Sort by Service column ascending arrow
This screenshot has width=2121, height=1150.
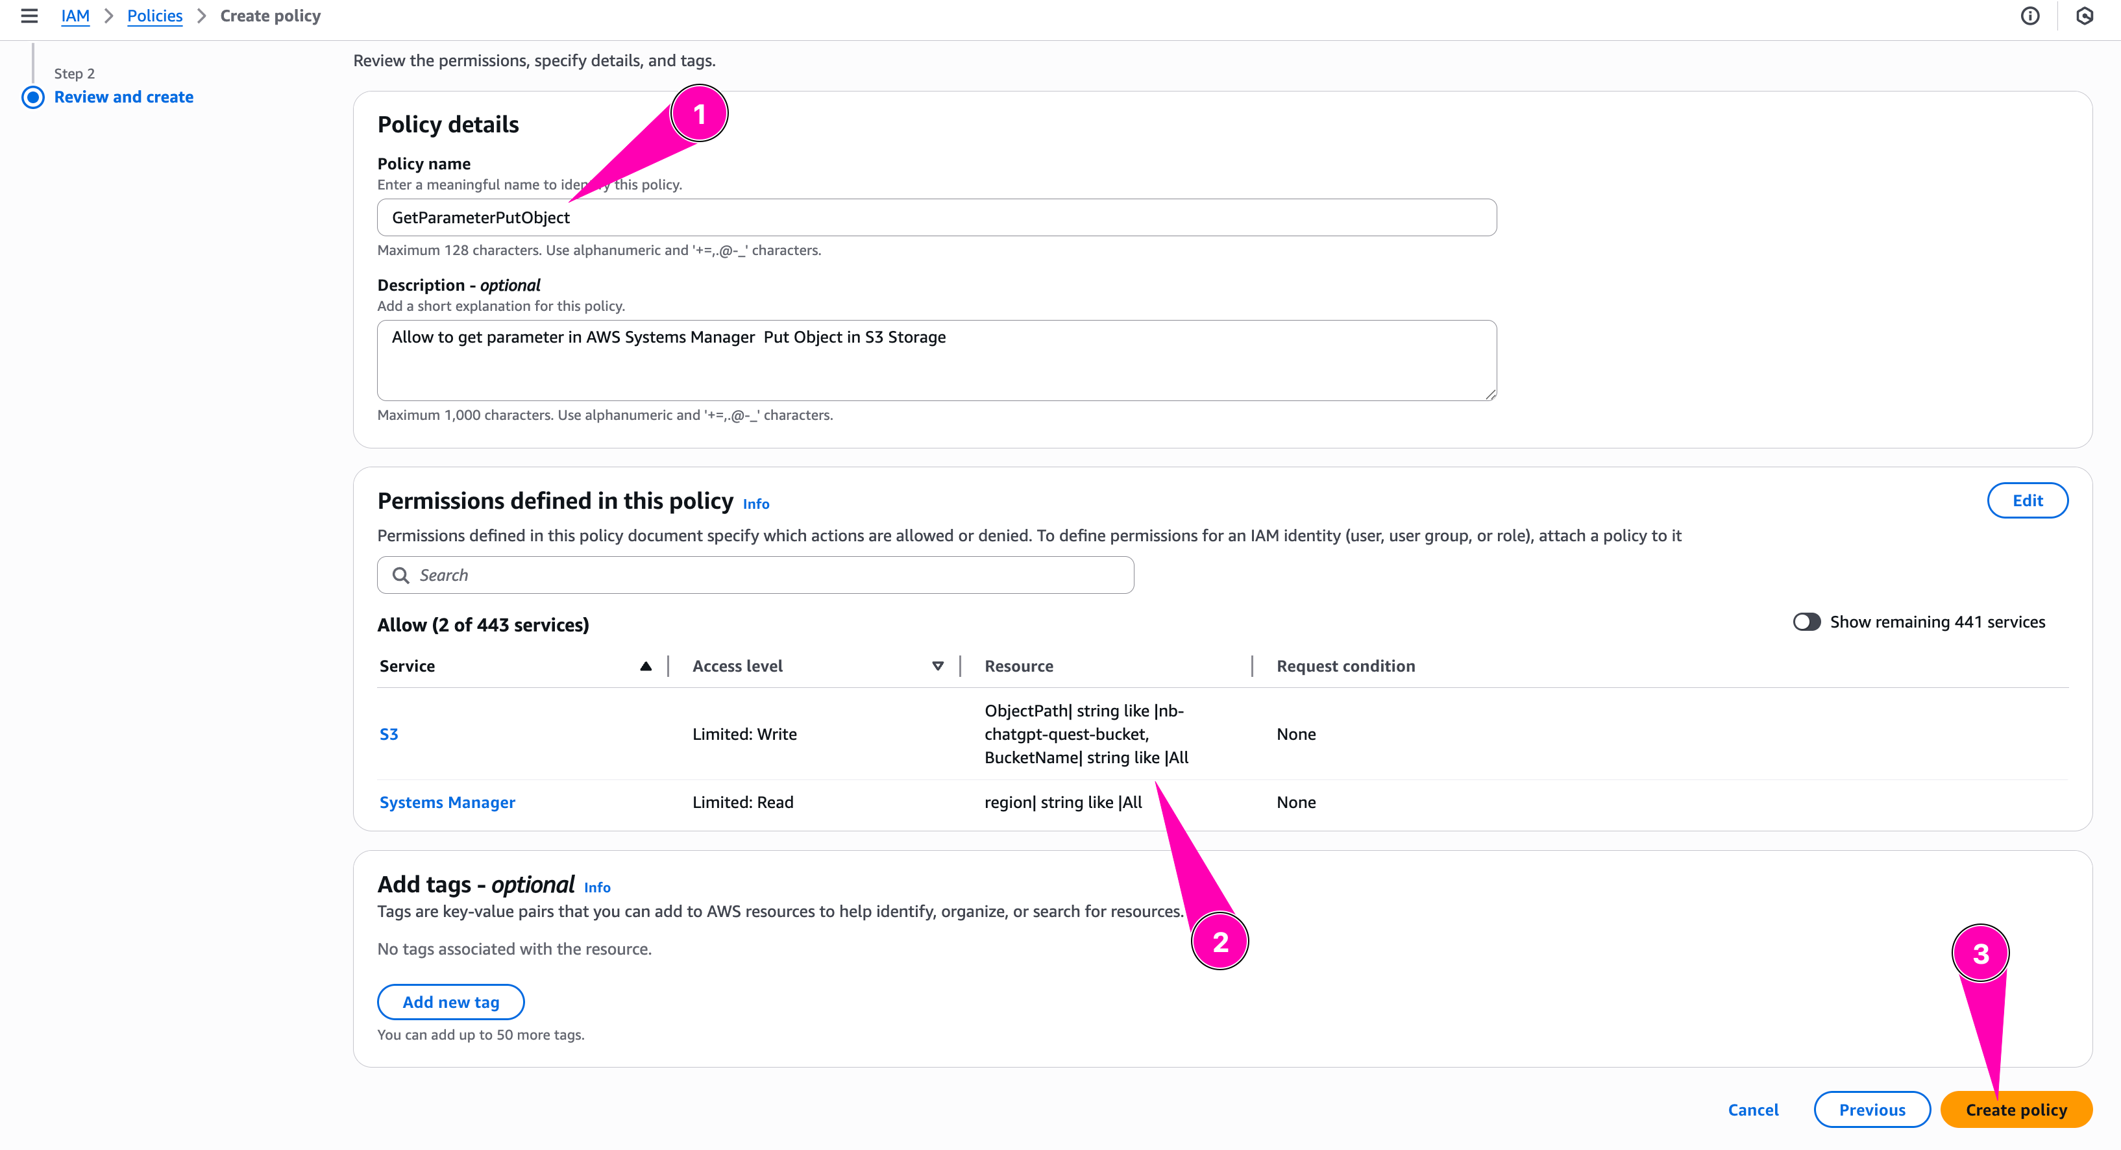(646, 666)
